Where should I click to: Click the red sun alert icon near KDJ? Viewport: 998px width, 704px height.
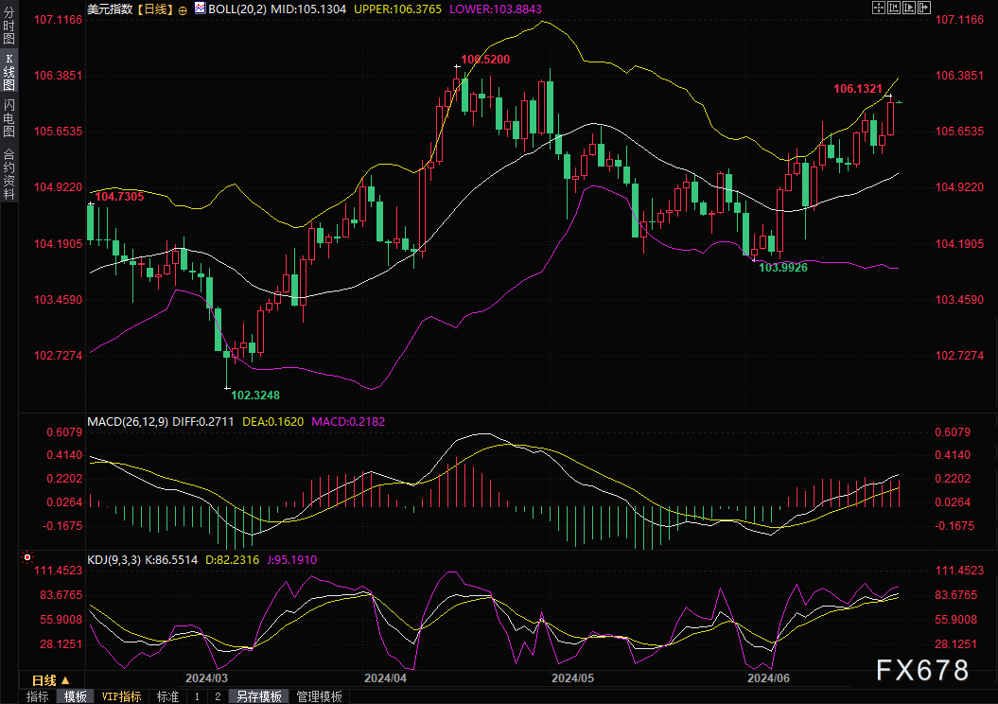tap(26, 557)
